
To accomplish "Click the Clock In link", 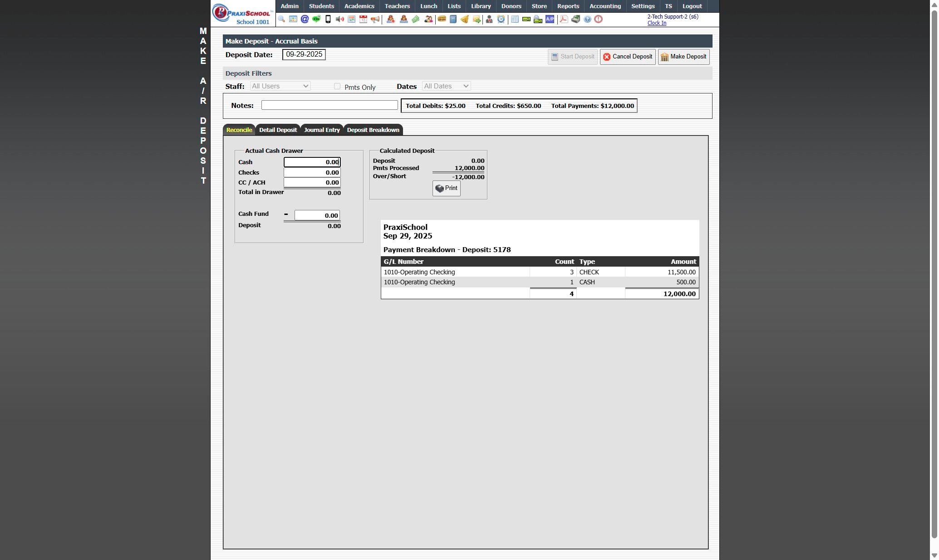I will (x=656, y=23).
